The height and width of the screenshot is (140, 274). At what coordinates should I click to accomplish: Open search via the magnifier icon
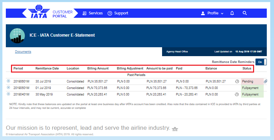pyautogui.click(x=244, y=13)
